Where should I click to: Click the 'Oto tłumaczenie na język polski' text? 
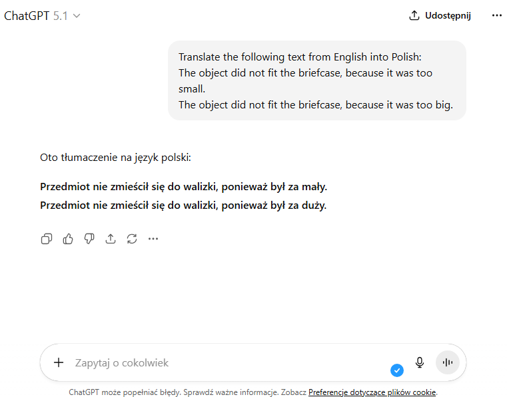point(115,158)
